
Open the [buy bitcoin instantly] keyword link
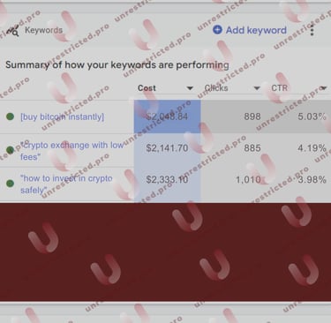(x=62, y=116)
